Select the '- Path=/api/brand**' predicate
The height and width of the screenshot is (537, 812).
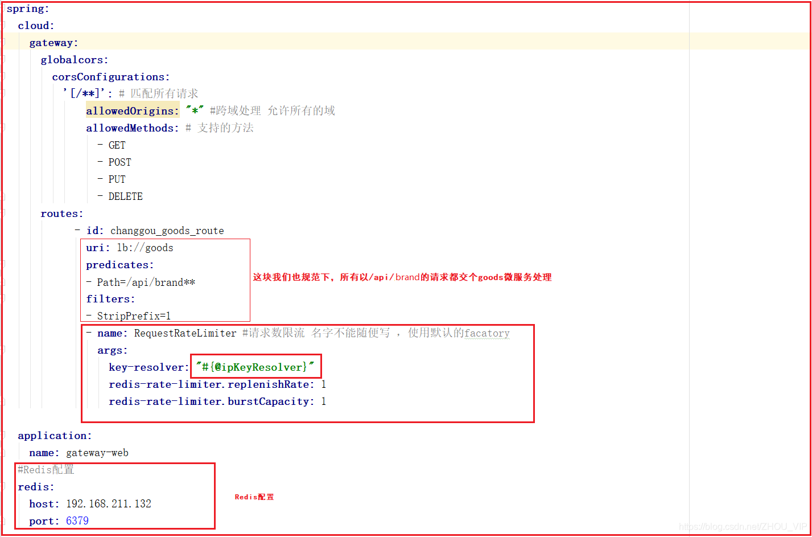(x=141, y=282)
